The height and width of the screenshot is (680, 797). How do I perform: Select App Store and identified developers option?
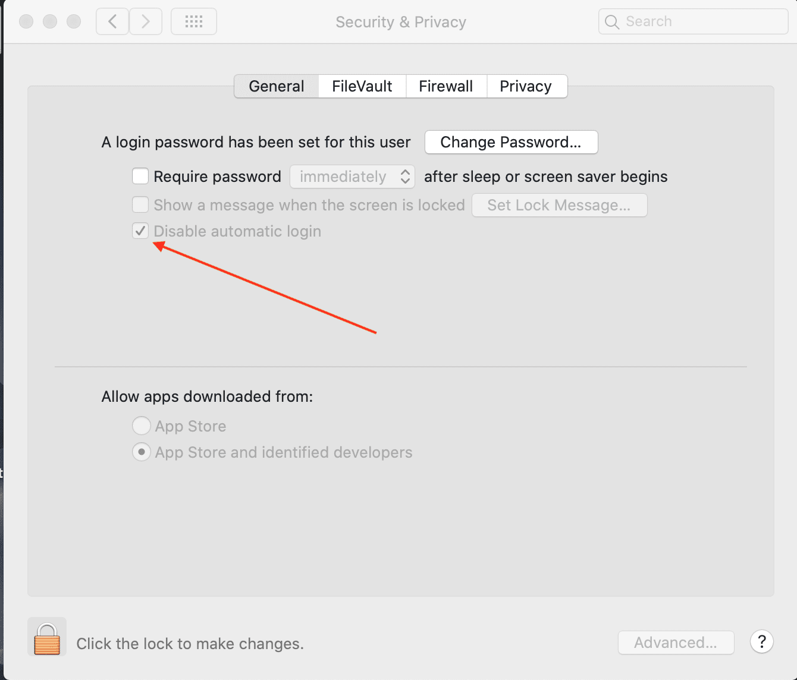click(x=141, y=452)
